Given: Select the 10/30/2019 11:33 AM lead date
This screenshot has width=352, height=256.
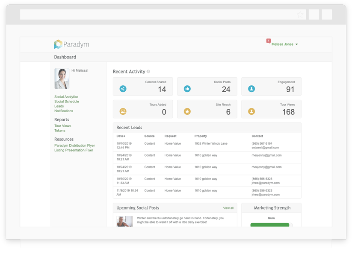Looking at the screenshot, I should tap(124, 181).
